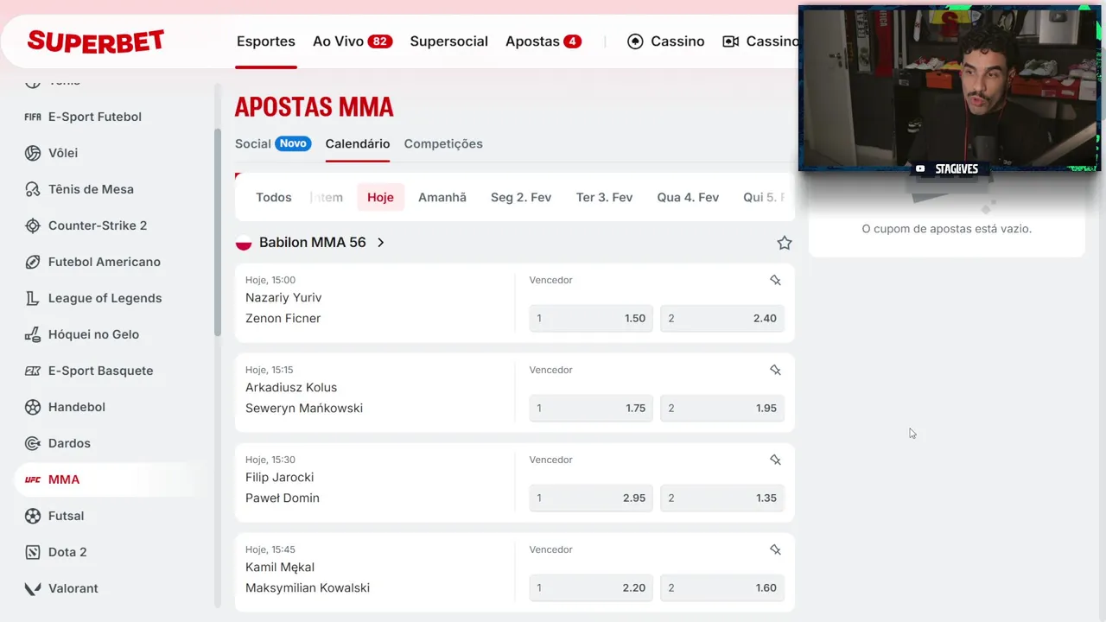Switch to the Competições tab
Viewport: 1106px width, 622px height.
[443, 143]
